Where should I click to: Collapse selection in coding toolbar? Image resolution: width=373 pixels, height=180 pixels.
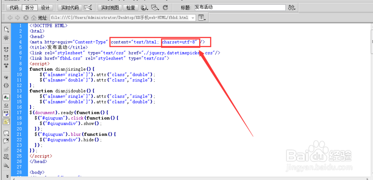click(x=6, y=57)
